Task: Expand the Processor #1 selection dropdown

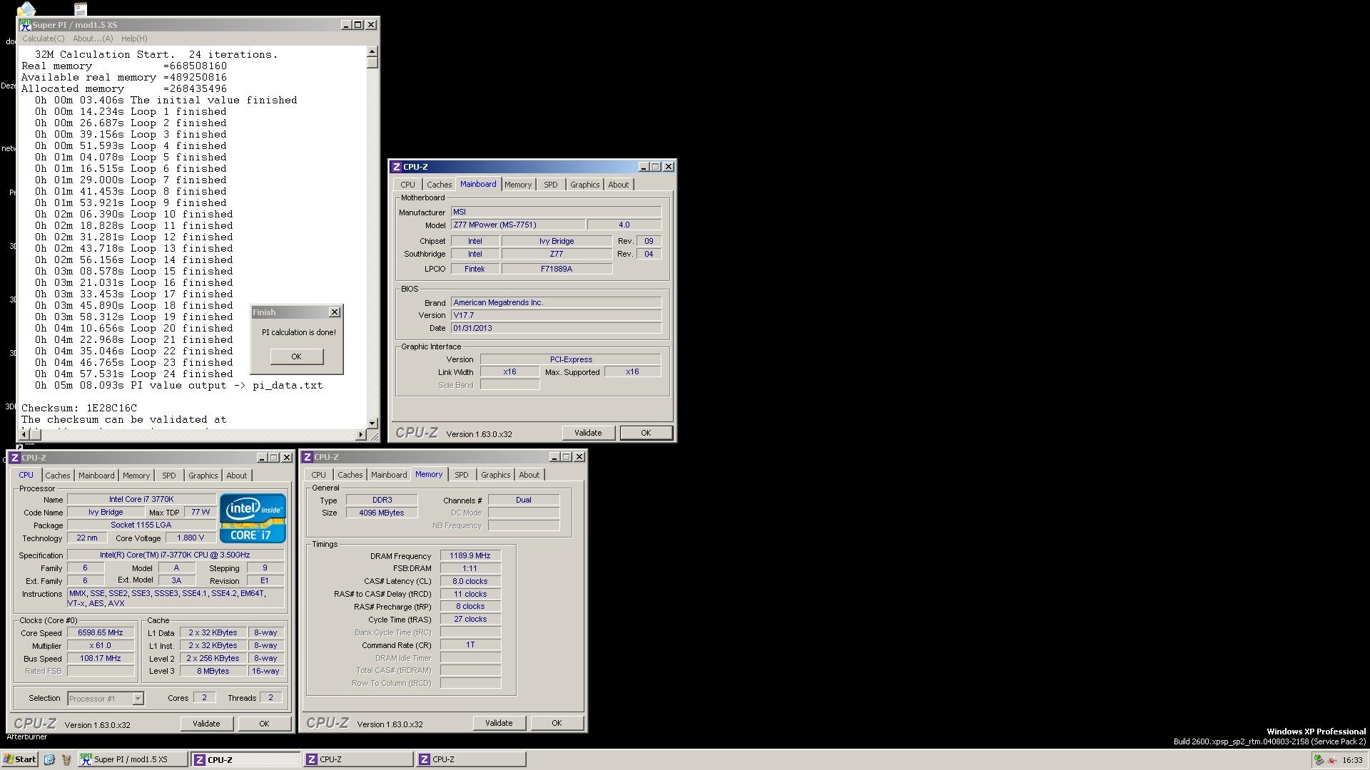Action: pos(138,699)
